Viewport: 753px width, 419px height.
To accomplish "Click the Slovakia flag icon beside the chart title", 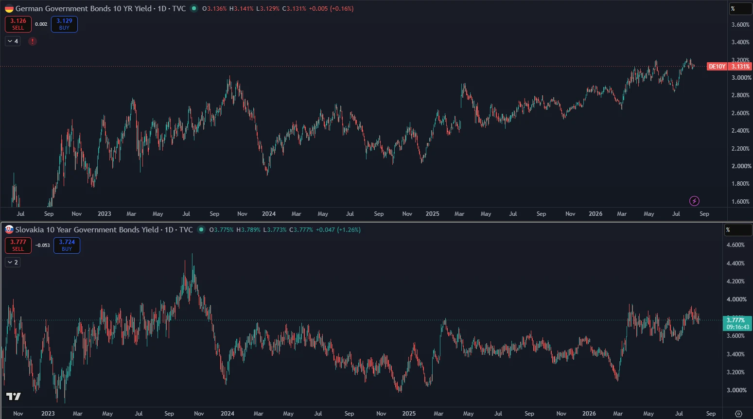I will click(x=9, y=230).
